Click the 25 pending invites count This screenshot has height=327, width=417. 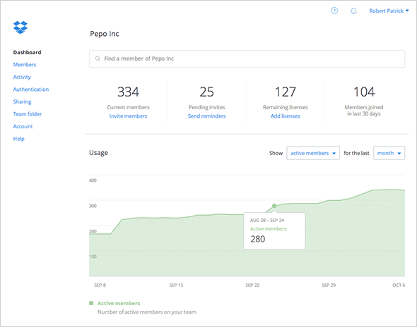206,92
